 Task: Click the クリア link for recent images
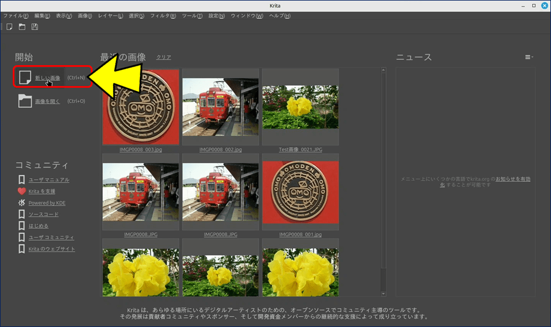click(x=164, y=57)
